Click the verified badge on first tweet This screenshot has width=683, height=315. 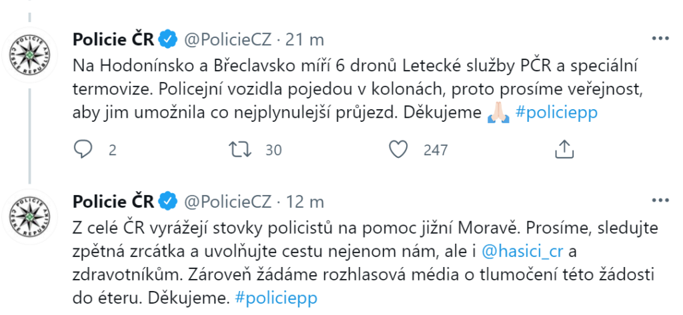(168, 39)
